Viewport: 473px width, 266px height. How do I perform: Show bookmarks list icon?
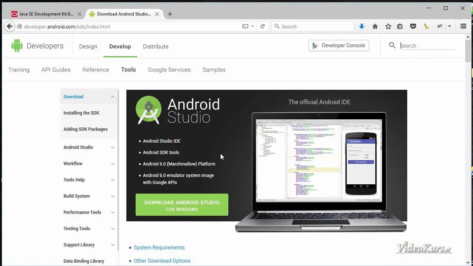[x=400, y=27]
